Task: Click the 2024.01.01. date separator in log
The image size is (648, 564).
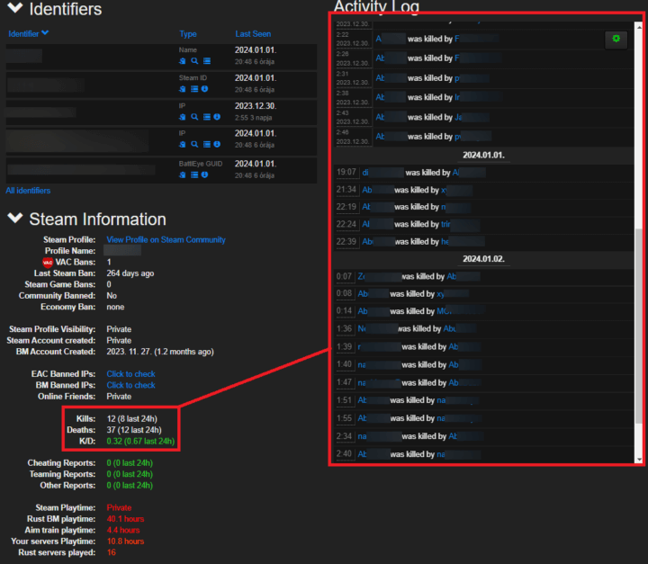Action: pos(483,156)
